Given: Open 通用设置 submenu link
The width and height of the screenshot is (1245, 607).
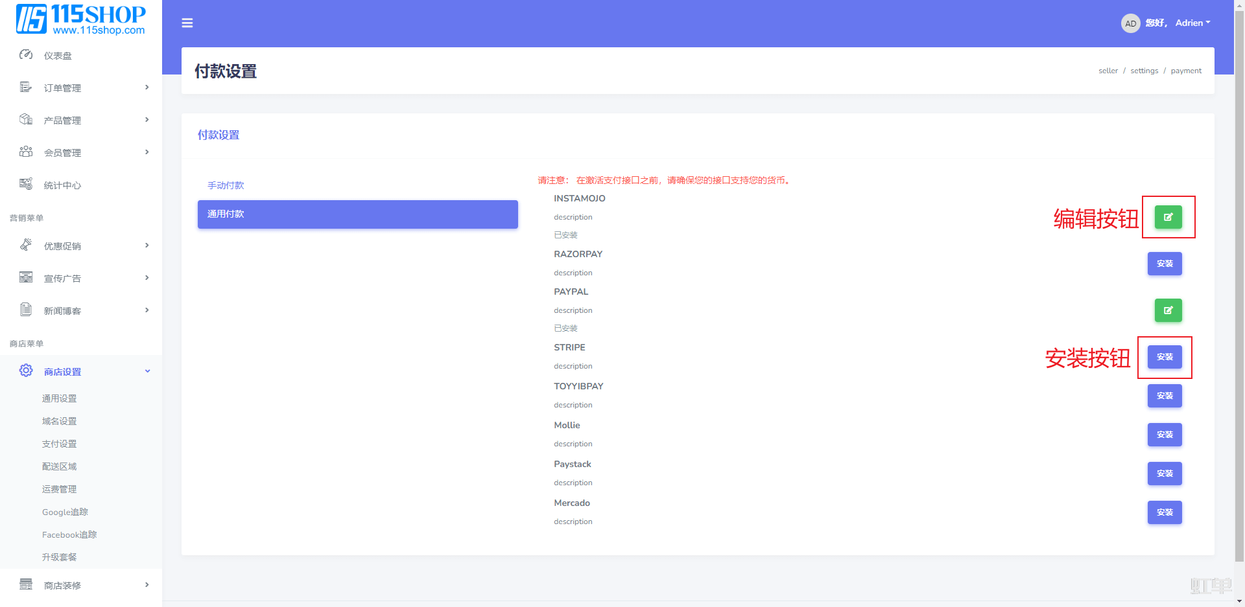Looking at the screenshot, I should (x=59, y=398).
